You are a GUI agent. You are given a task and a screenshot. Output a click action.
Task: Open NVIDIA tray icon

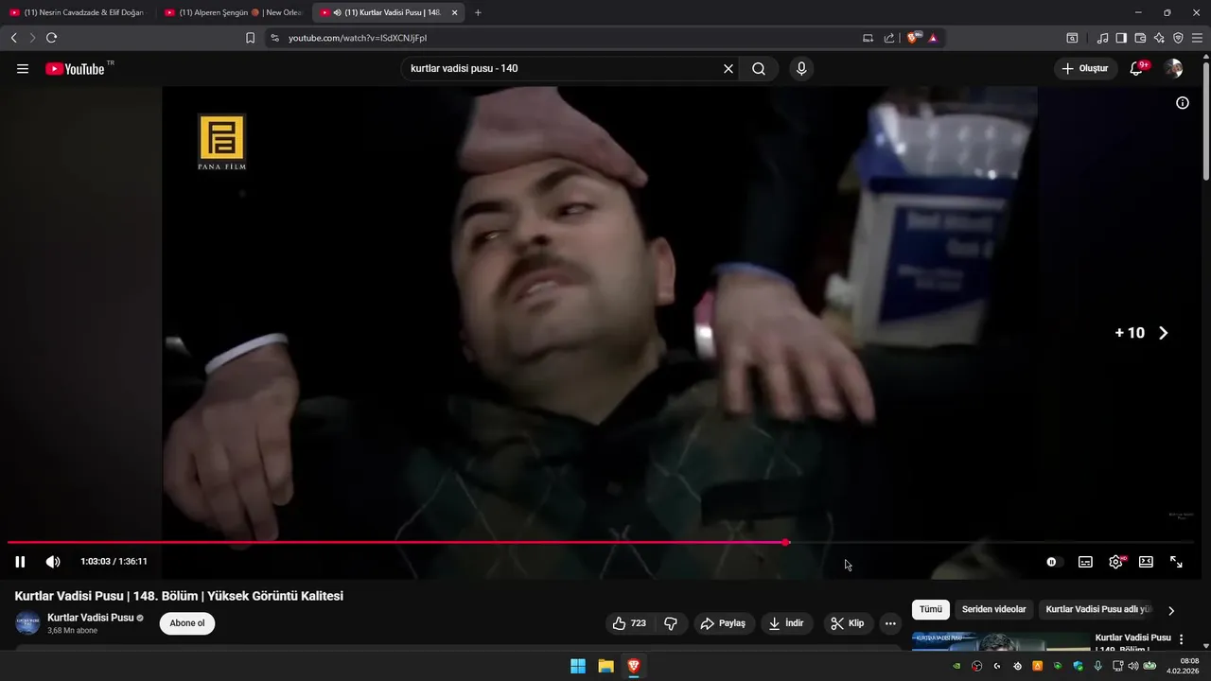click(x=957, y=666)
